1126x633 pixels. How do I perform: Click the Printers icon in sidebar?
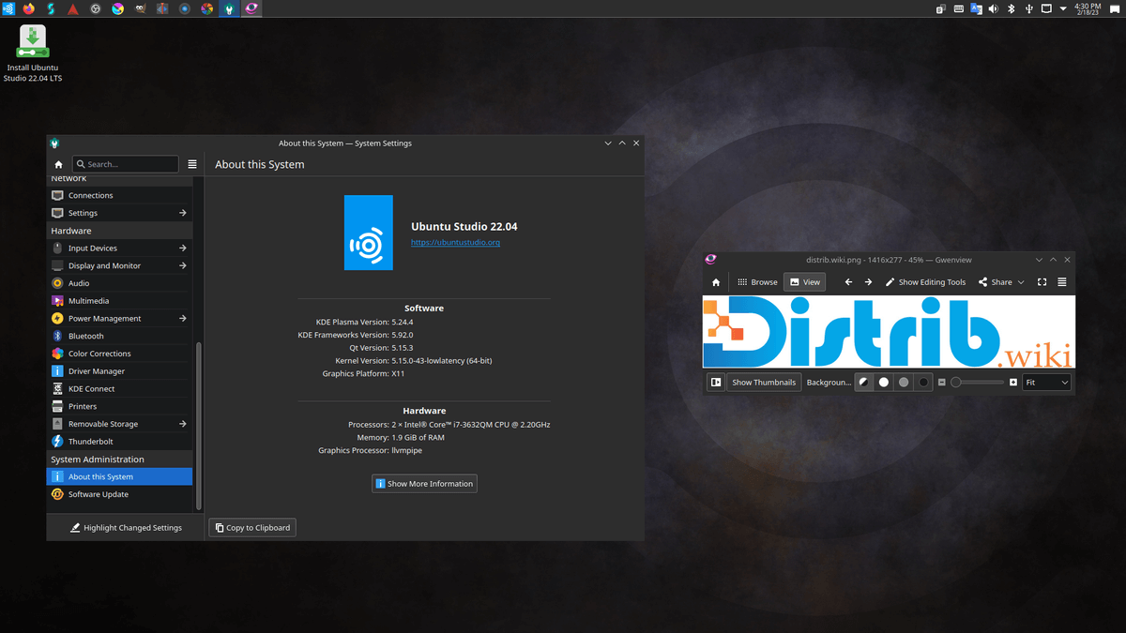(x=57, y=406)
